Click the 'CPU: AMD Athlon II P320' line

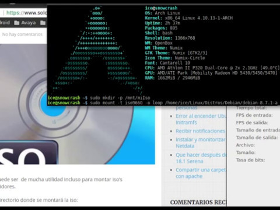(x=212, y=68)
